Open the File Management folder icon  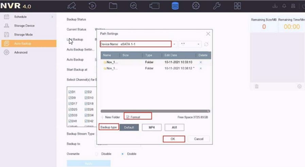[x=113, y=6]
